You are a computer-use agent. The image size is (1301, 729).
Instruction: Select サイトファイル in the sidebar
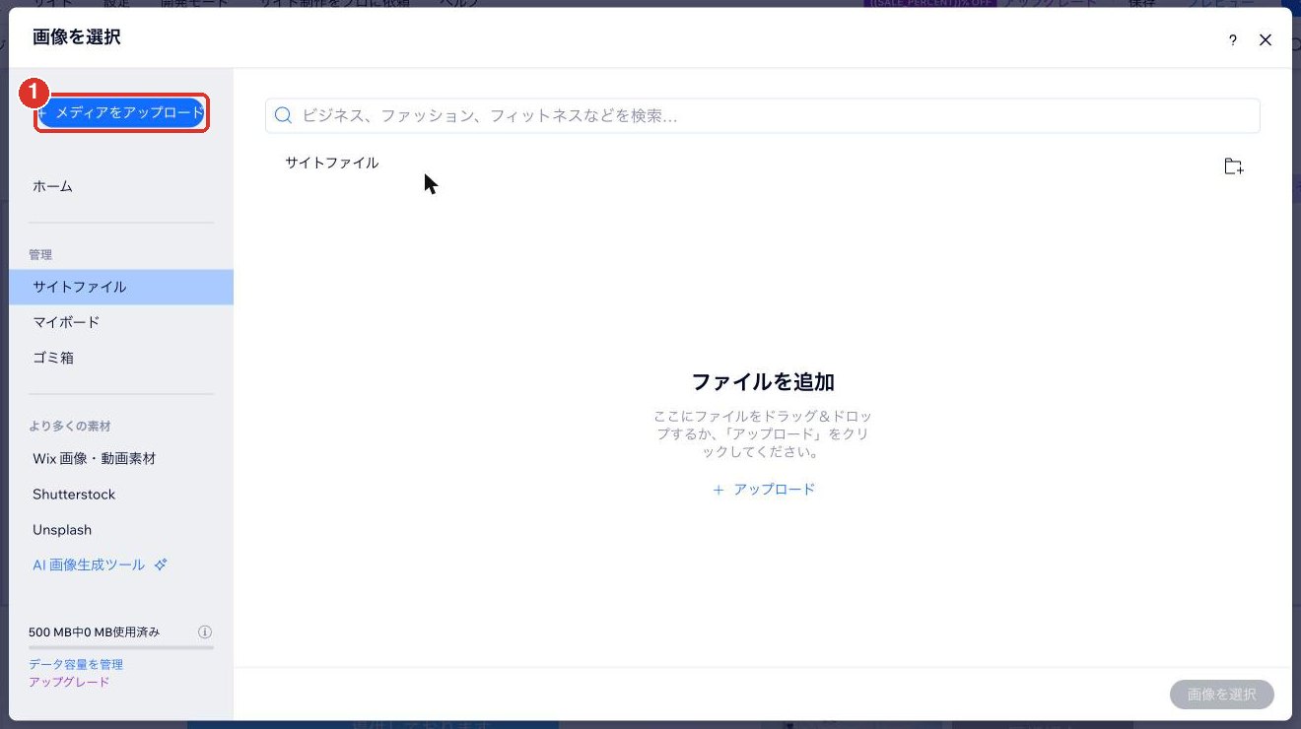(x=121, y=287)
